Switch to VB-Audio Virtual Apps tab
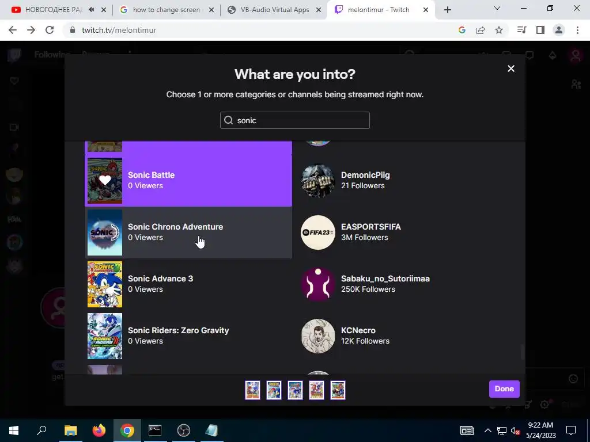This screenshot has height=442, width=590. click(x=275, y=10)
